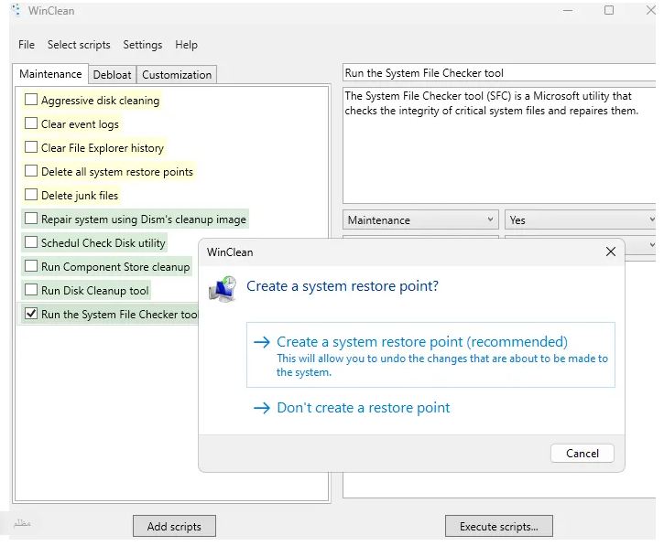Open the Yes dropdown
Screen dimensions: 664x546
tap(581, 219)
